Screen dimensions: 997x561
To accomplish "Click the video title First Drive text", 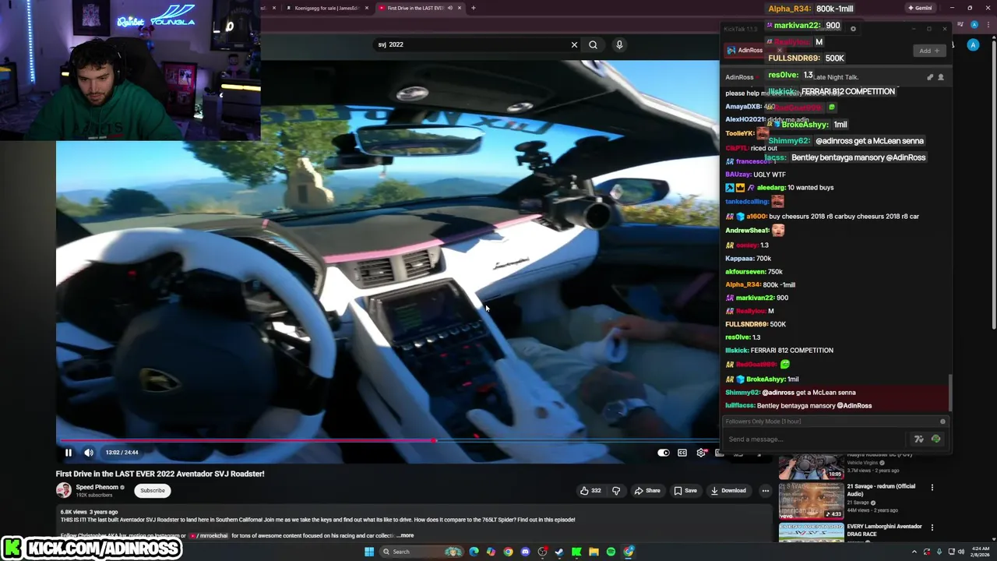I will click(x=160, y=474).
